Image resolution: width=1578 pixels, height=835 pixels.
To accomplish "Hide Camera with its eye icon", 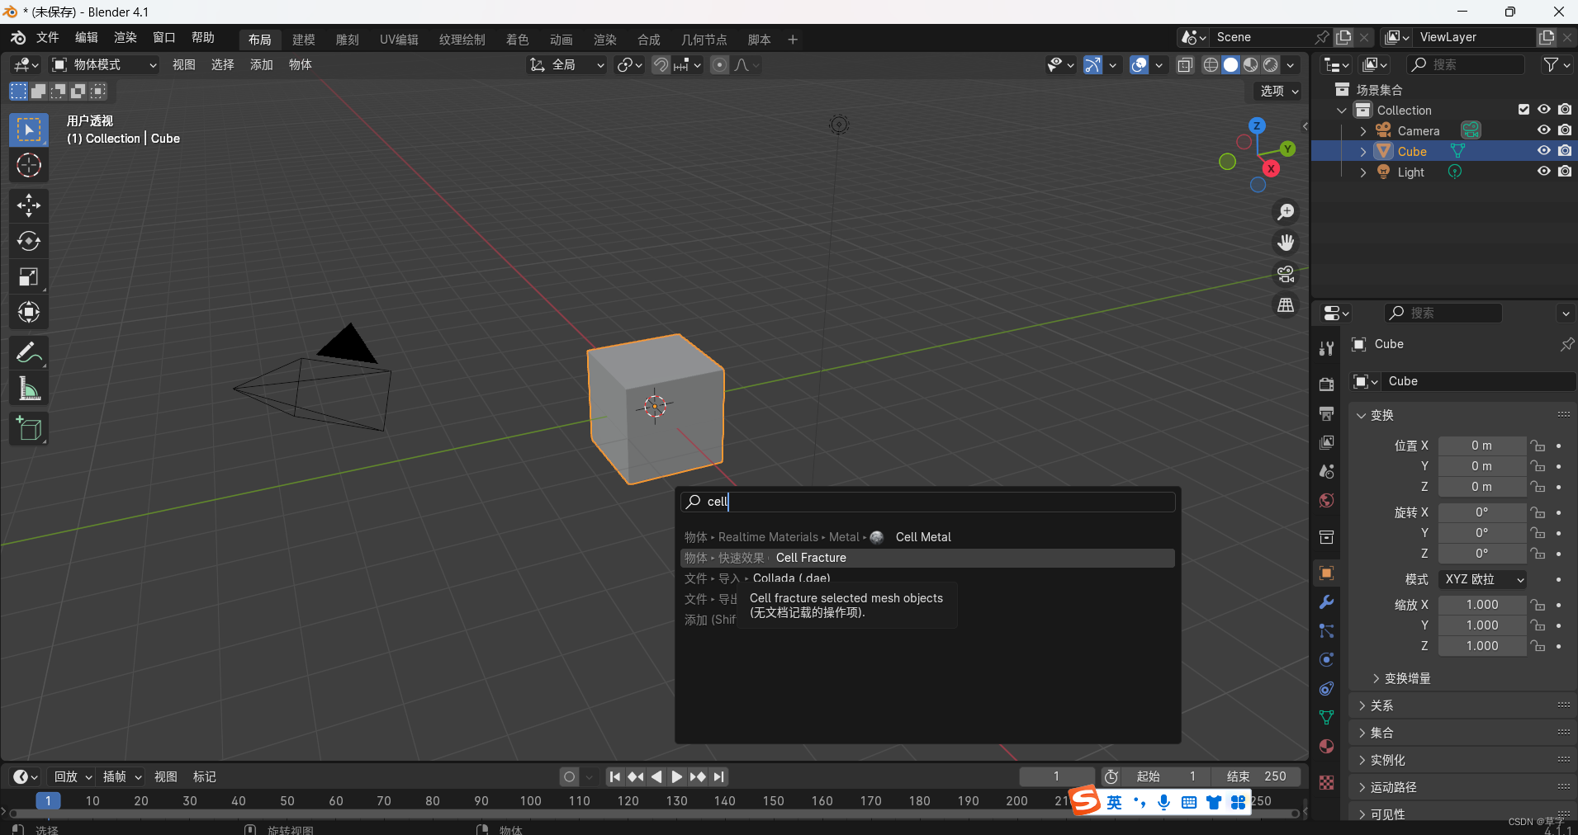I will pos(1543,130).
